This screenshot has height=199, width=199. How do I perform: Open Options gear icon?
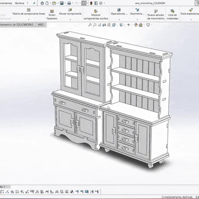tap(101, 3)
